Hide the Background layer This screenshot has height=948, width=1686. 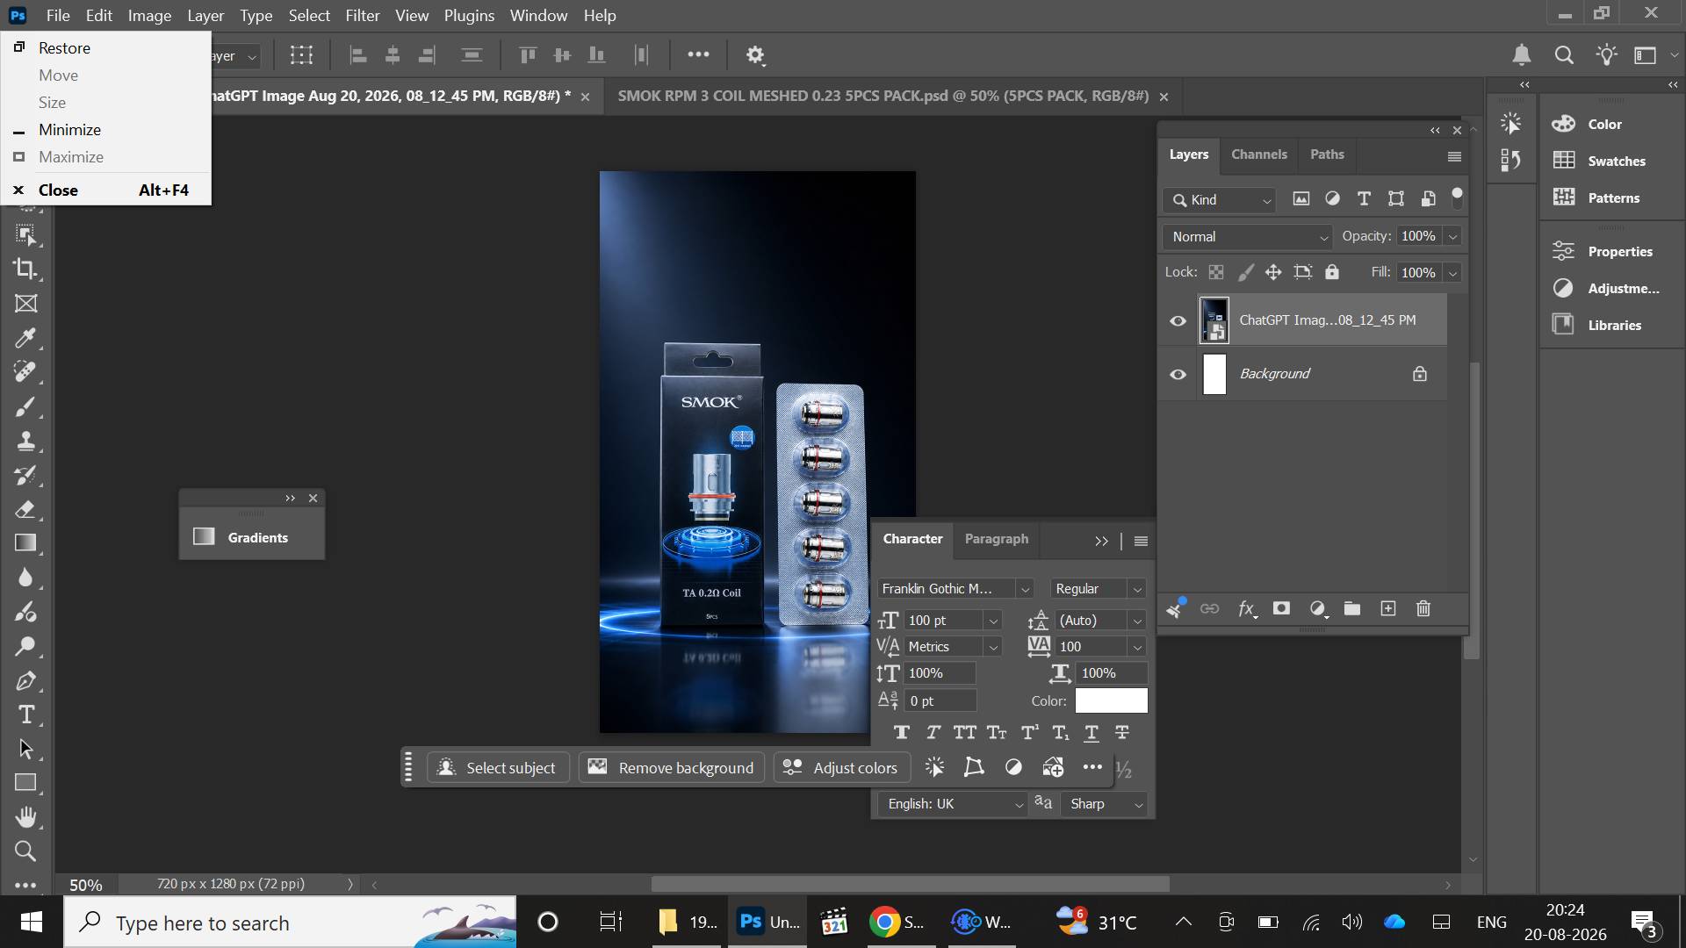1178,375
